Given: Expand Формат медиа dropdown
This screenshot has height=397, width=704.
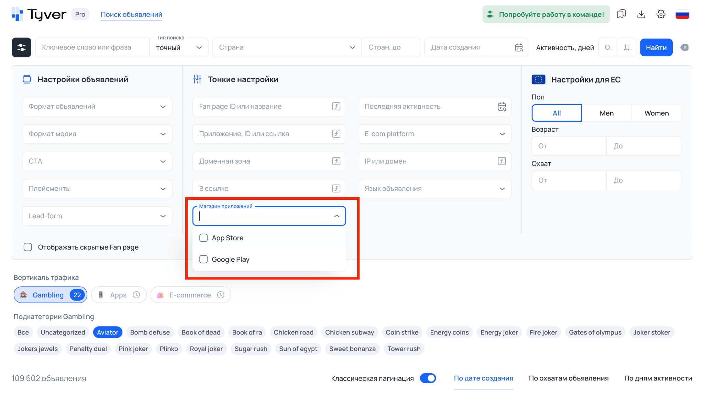Looking at the screenshot, I should pyautogui.click(x=97, y=134).
